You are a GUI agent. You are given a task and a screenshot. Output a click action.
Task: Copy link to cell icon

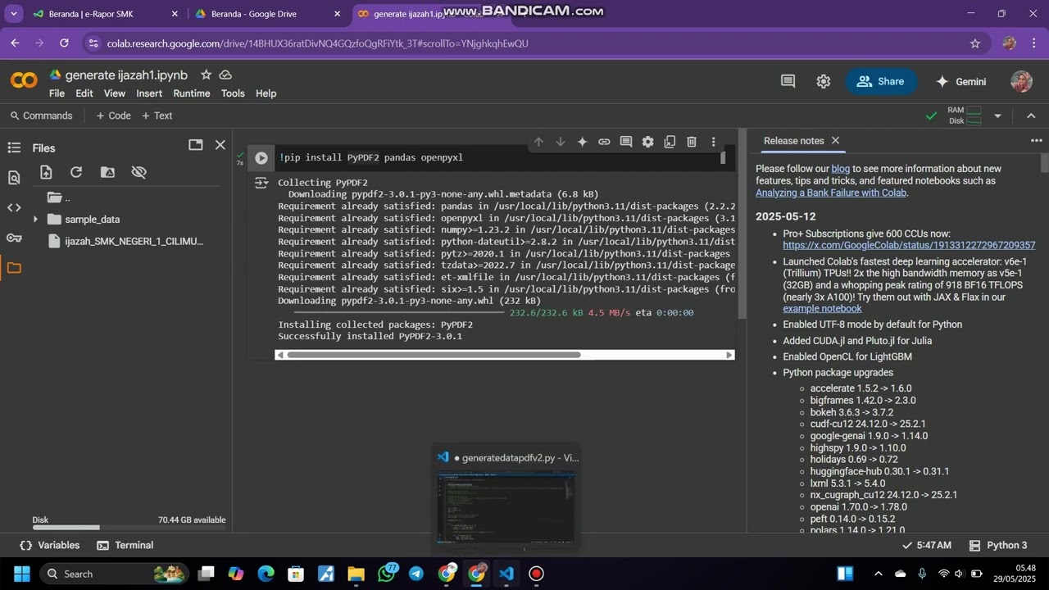[604, 142]
